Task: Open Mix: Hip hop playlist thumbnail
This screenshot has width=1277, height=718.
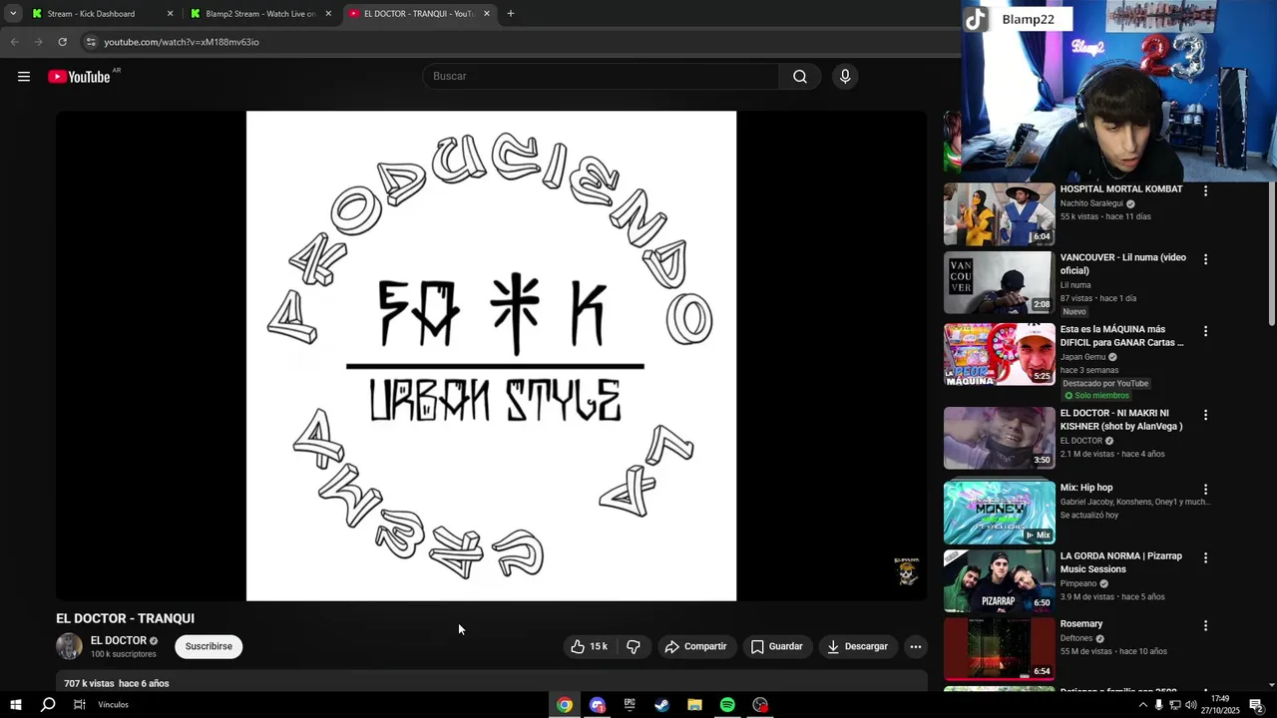Action: [x=999, y=513]
